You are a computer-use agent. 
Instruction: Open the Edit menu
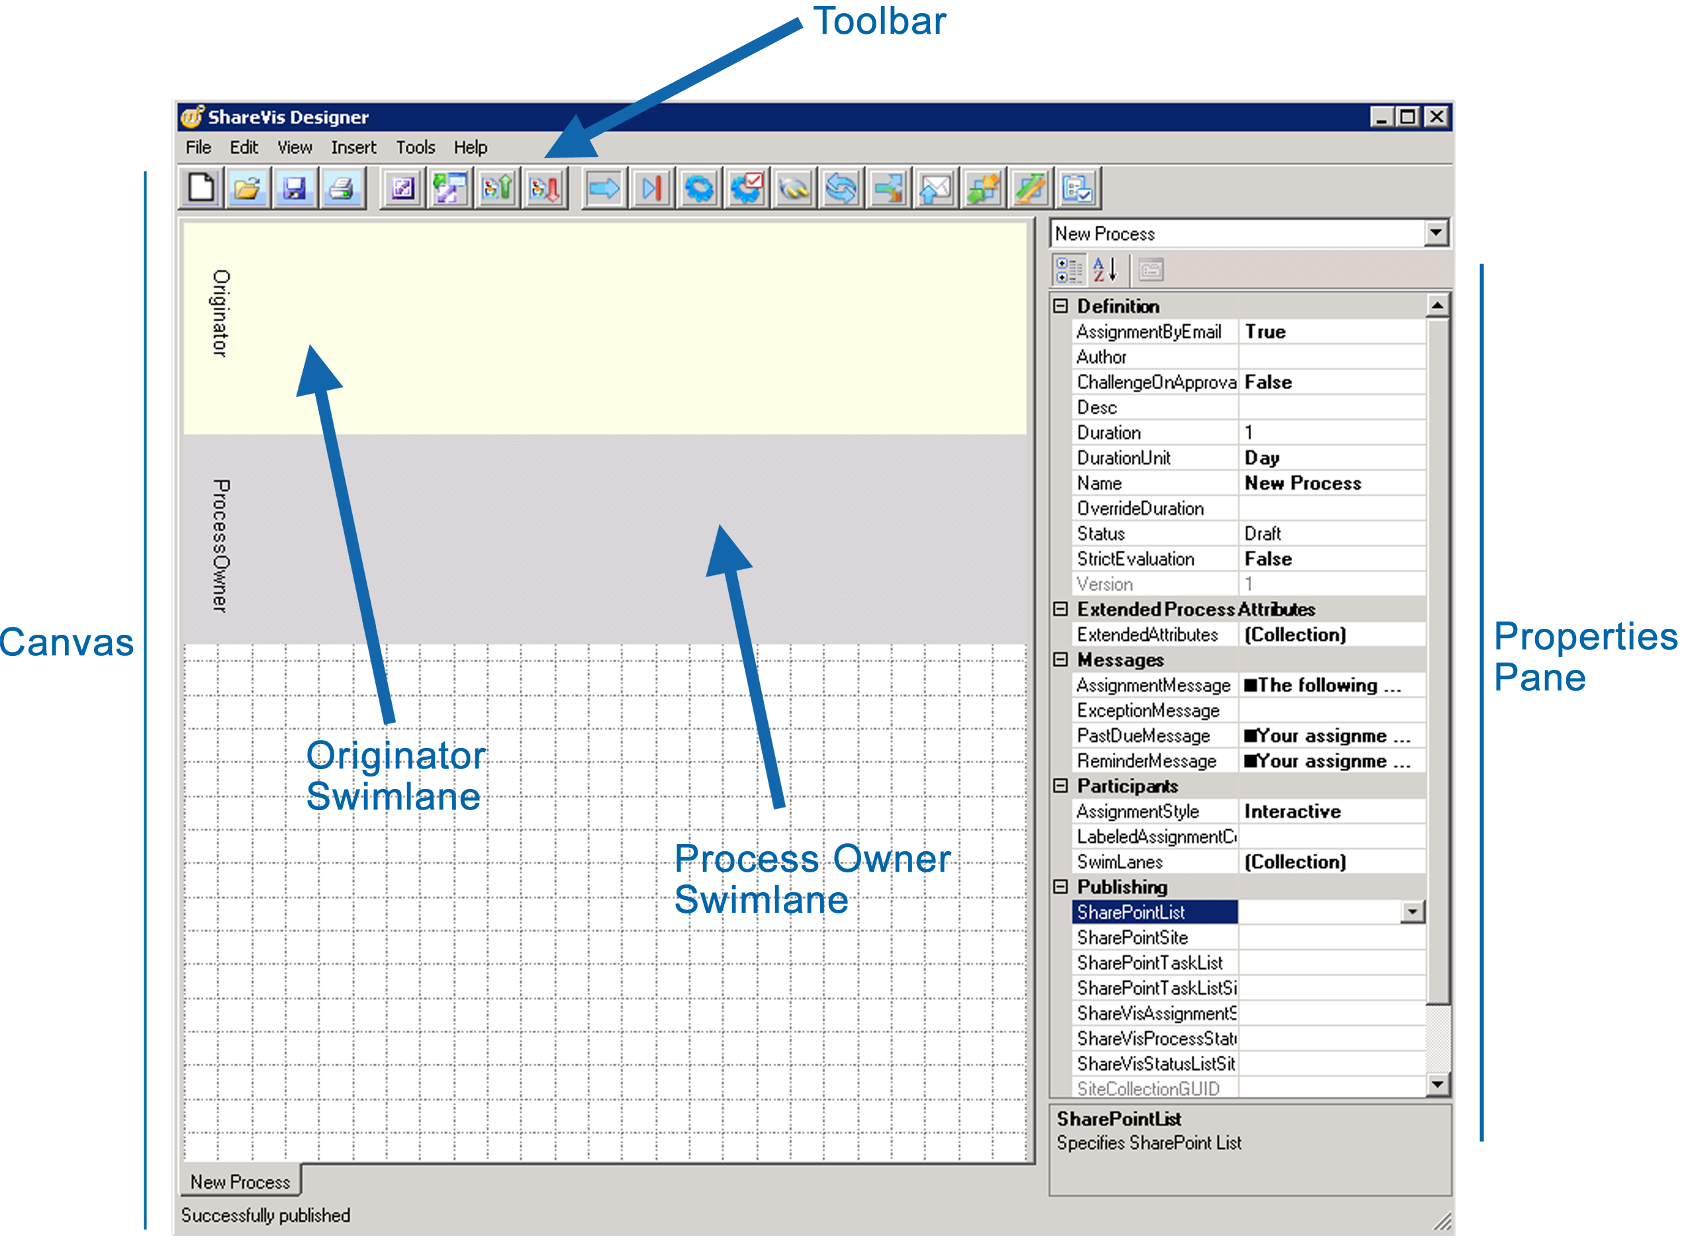pyautogui.click(x=244, y=148)
